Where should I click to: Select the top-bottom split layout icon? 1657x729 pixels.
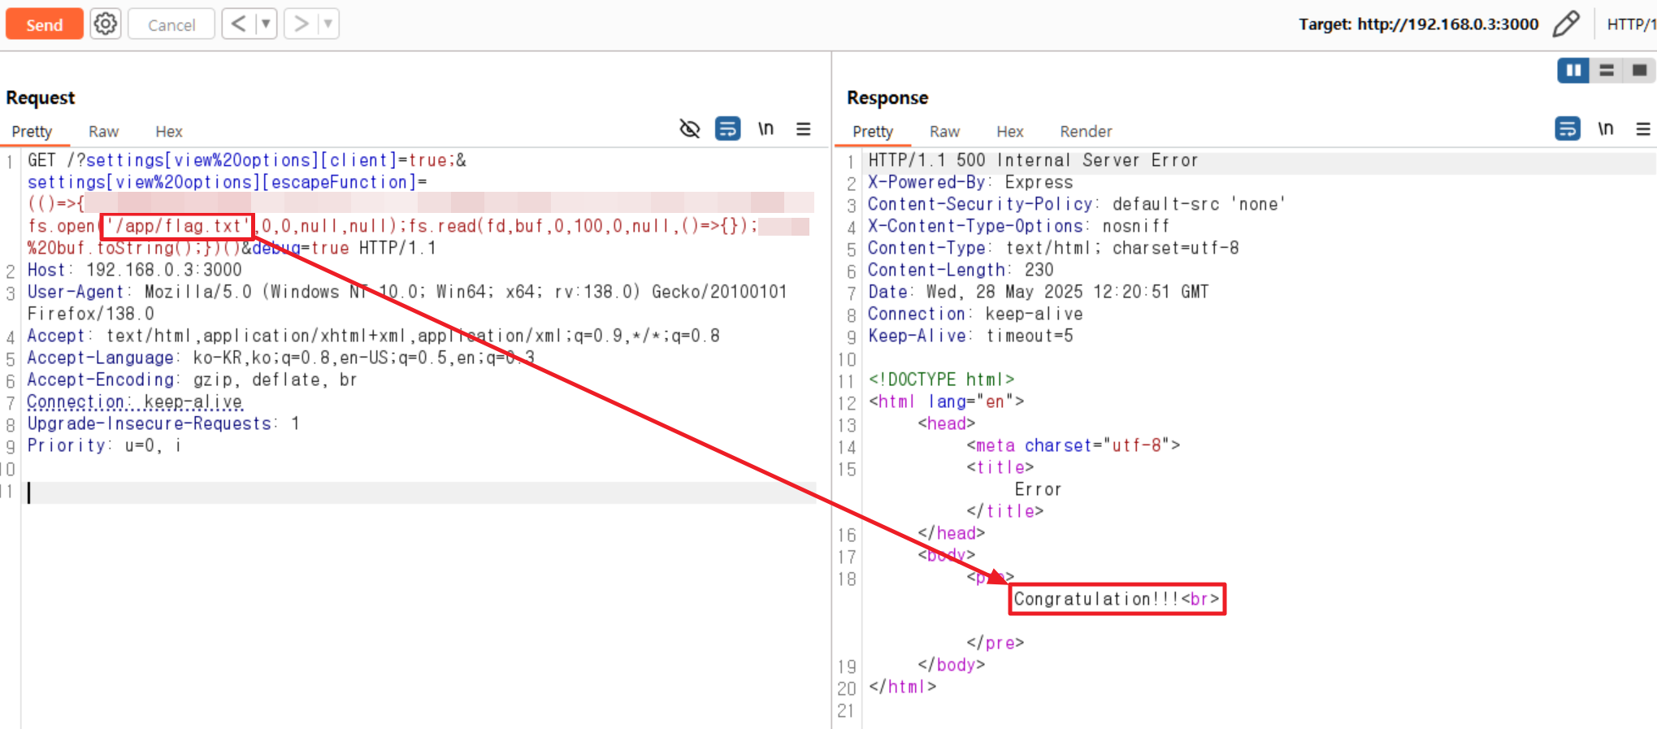click(1607, 71)
